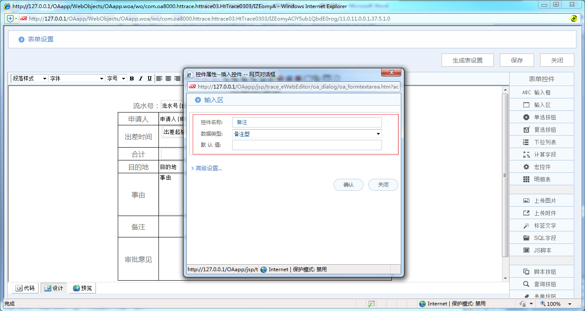Open the 数据类型 dropdown in dialog
The width and height of the screenshot is (585, 311).
[x=307, y=134]
